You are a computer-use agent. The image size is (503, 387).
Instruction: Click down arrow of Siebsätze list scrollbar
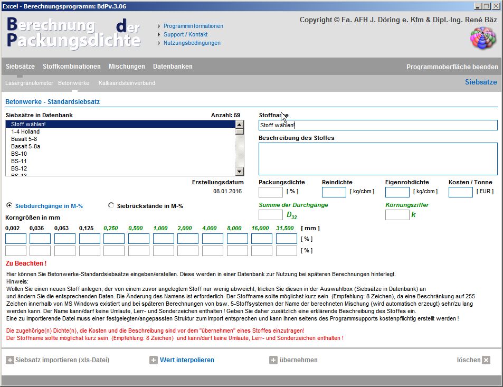click(x=240, y=172)
